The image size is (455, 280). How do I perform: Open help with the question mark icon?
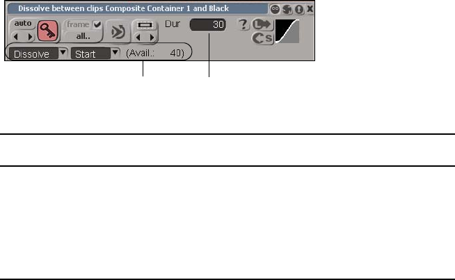244,24
